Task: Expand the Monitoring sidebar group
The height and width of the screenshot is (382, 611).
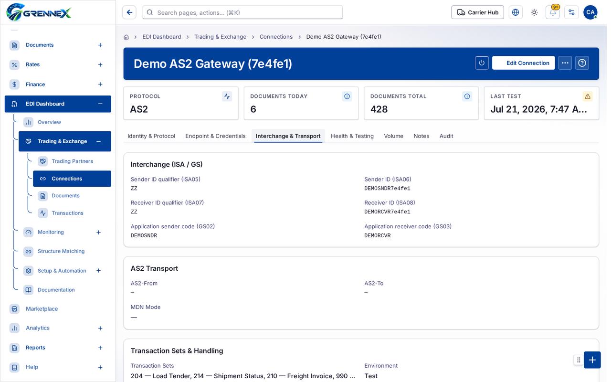Action: pyautogui.click(x=98, y=232)
